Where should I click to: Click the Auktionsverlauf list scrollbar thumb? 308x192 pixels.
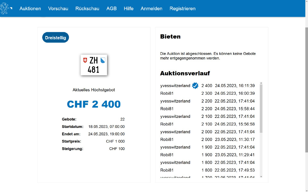pos(261,109)
